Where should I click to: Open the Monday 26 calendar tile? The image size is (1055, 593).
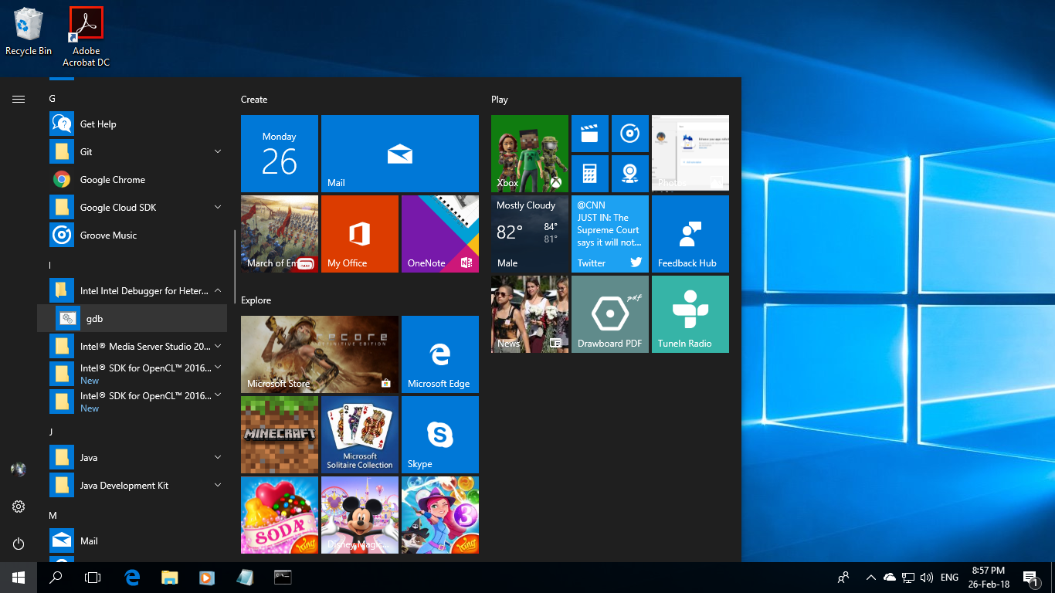click(279, 154)
